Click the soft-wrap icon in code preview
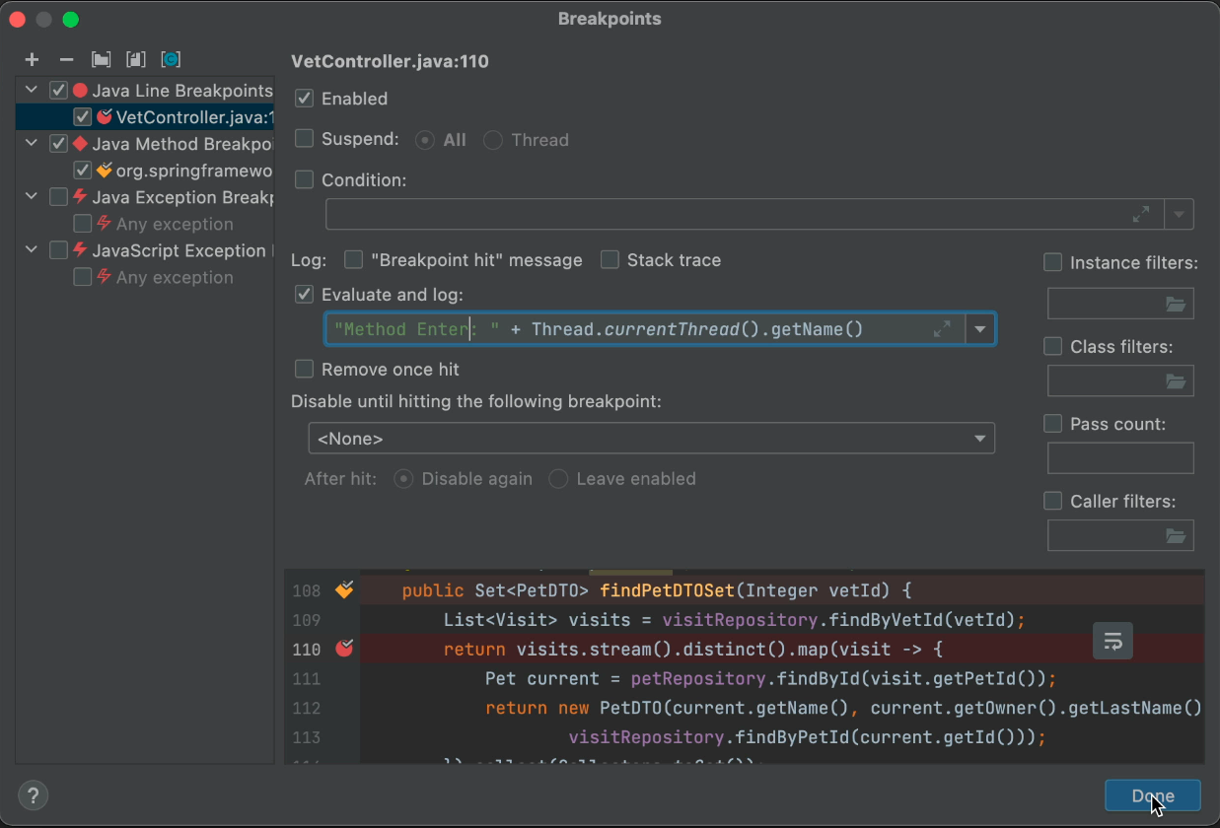Viewport: 1220px width, 828px height. point(1112,642)
